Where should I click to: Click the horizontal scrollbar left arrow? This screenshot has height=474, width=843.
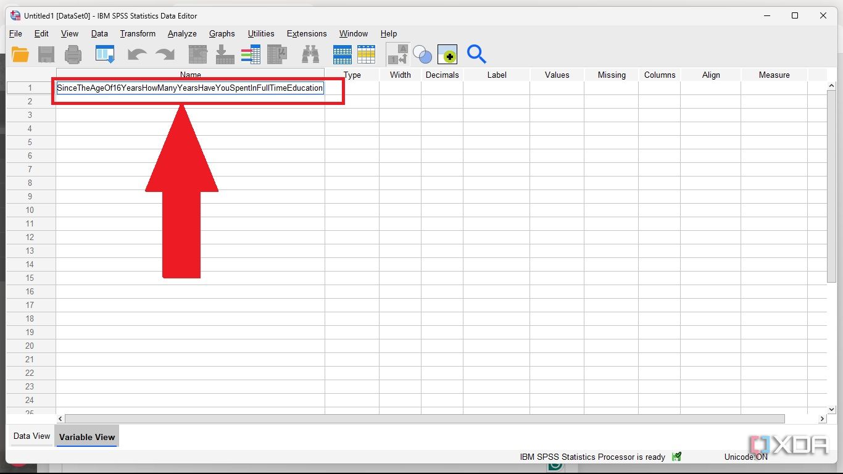pyautogui.click(x=60, y=418)
